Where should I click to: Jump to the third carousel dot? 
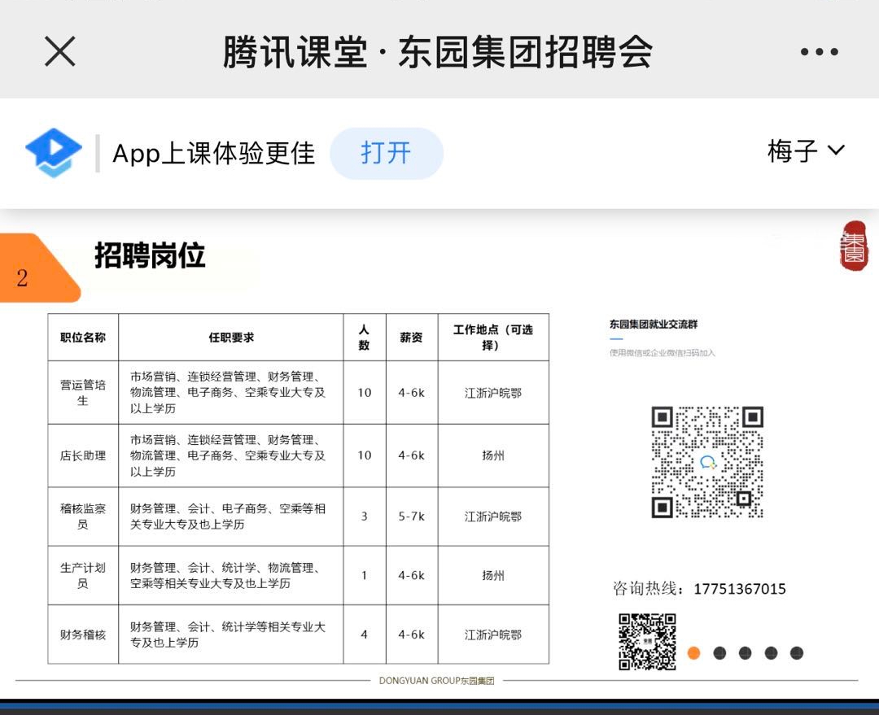[745, 652]
